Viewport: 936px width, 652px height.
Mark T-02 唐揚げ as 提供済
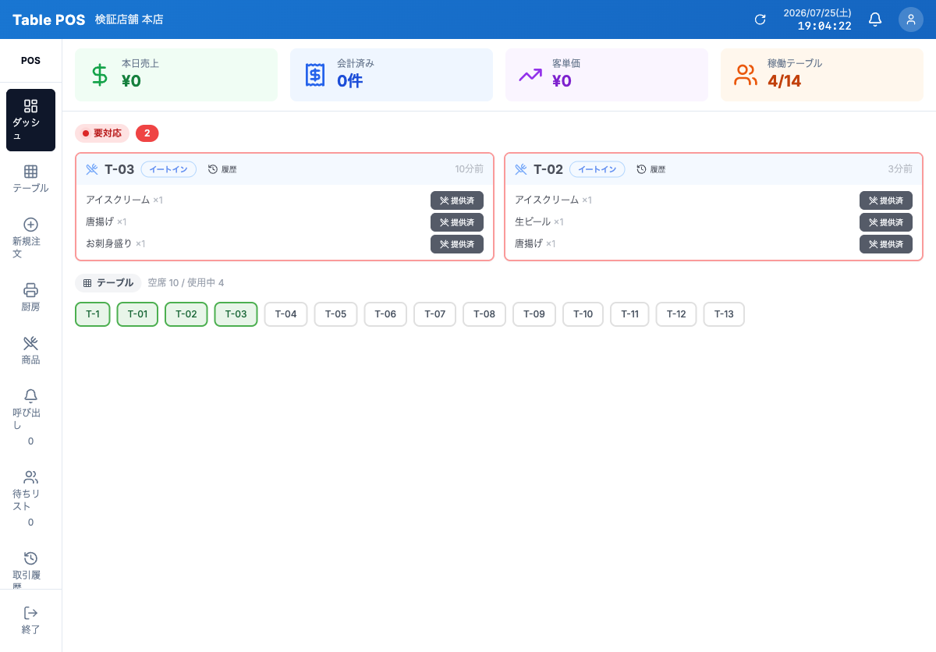click(x=886, y=244)
